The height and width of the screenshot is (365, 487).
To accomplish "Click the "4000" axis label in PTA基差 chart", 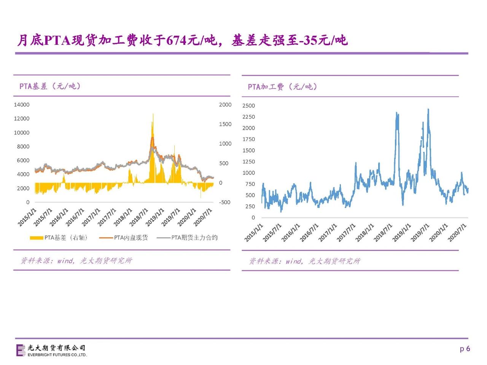I will [23, 174].
